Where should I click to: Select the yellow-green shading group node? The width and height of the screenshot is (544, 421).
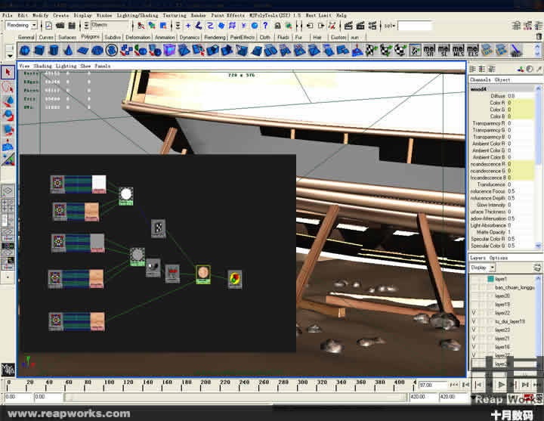[x=235, y=278]
